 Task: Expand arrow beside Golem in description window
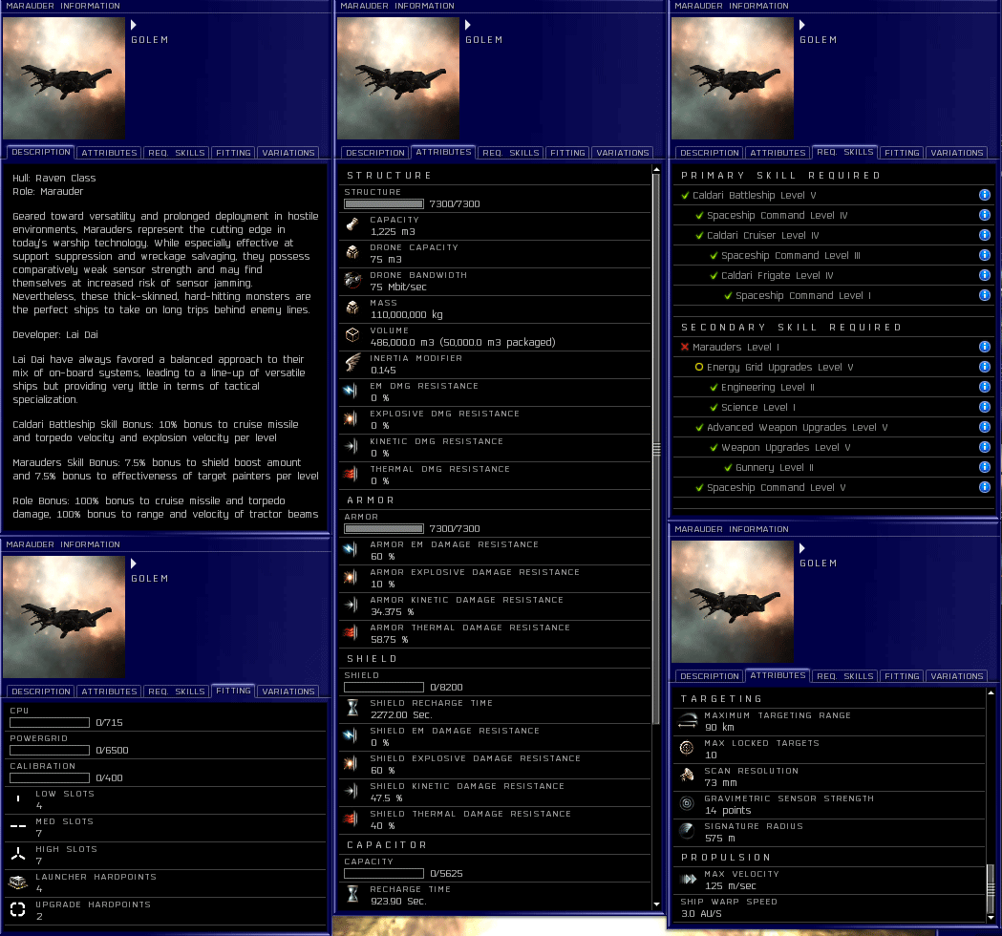[134, 25]
